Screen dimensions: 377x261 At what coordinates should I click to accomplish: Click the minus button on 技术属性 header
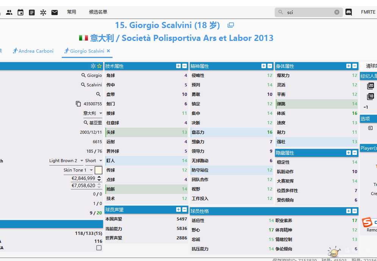click(x=185, y=66)
